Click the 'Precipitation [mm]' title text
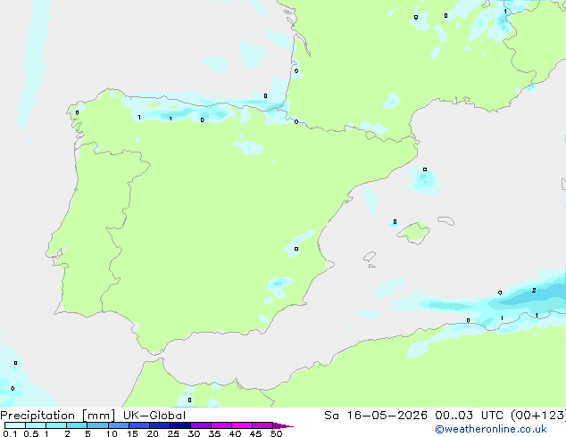566x437 pixels. 58,416
